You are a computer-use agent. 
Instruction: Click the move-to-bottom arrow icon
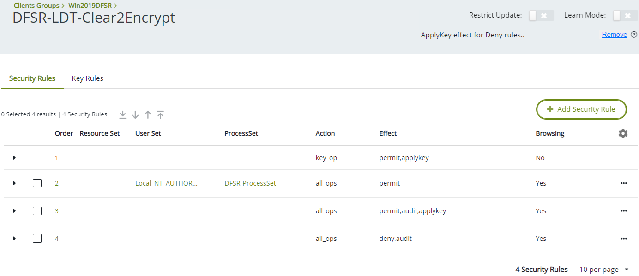[x=123, y=114]
